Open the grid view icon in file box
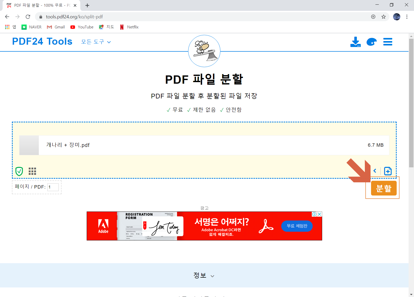The image size is (414, 297). pos(32,171)
